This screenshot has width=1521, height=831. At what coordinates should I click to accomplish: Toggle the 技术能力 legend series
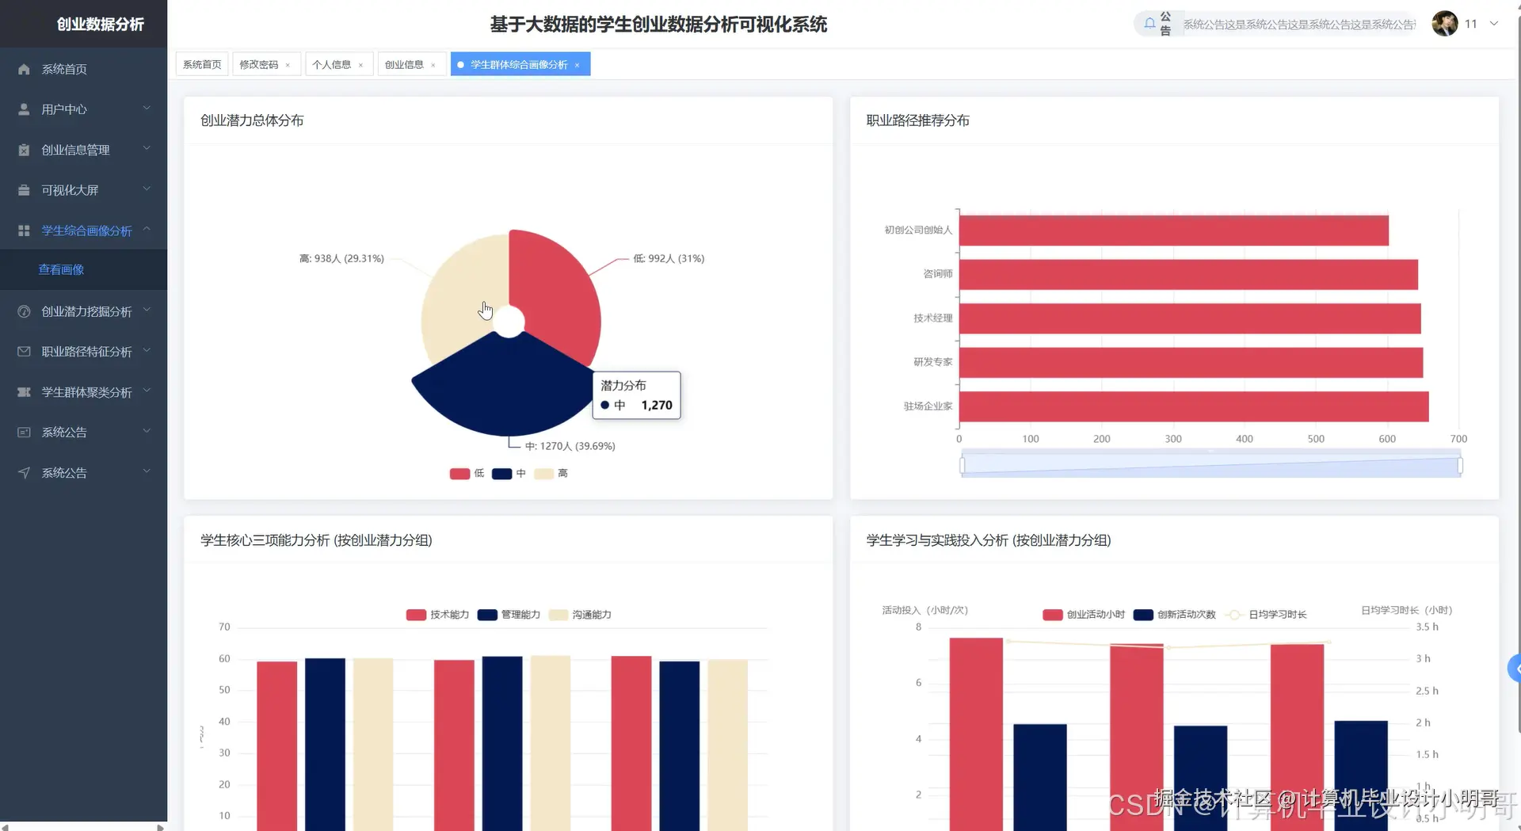tap(437, 615)
